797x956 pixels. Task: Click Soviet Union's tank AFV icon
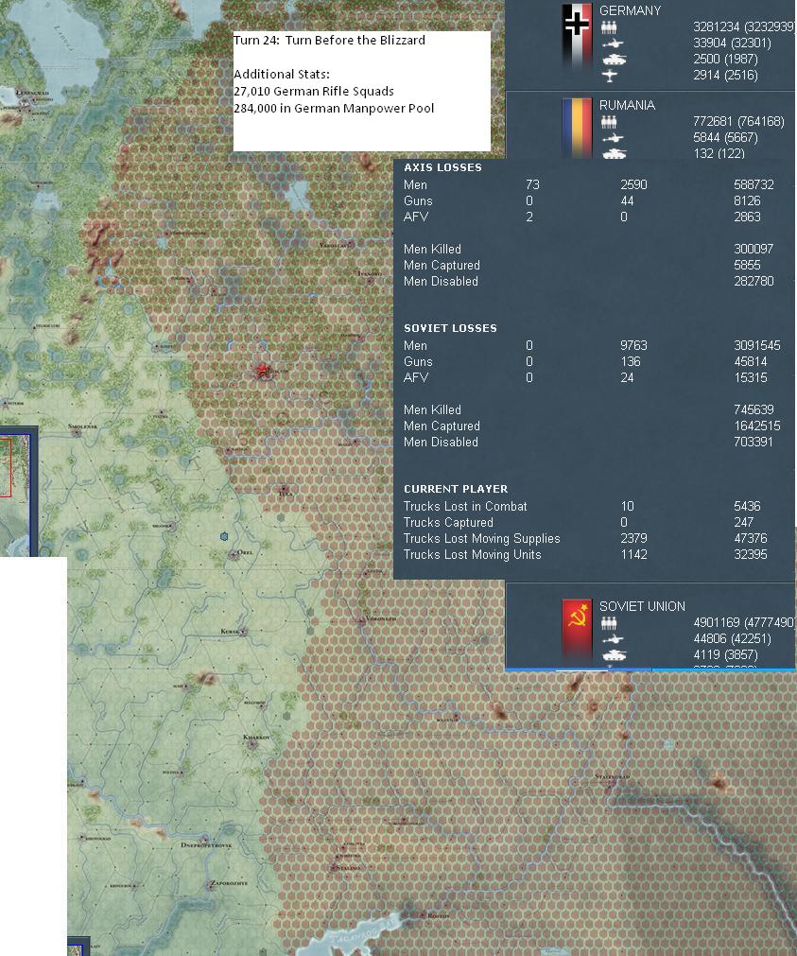click(615, 654)
